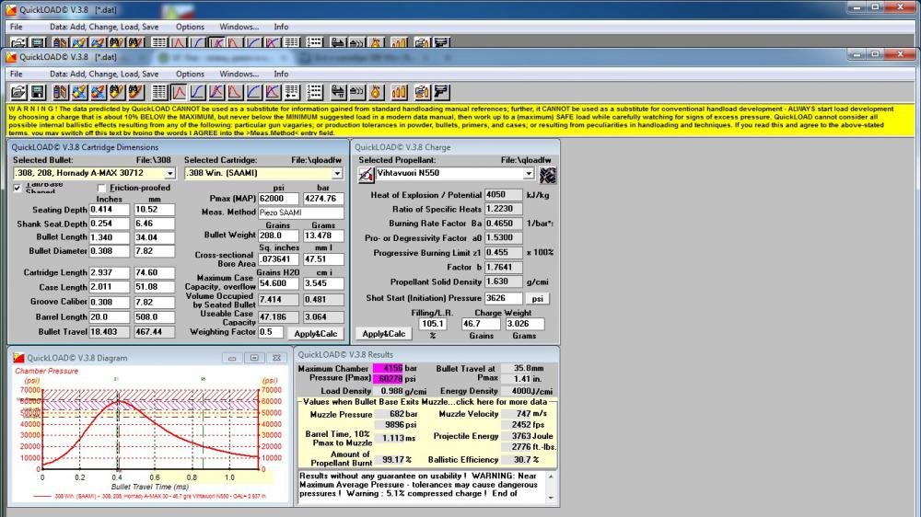Click Apply&Calc in the Charge panel
Image resolution: width=921 pixels, height=517 pixels.
[383, 333]
